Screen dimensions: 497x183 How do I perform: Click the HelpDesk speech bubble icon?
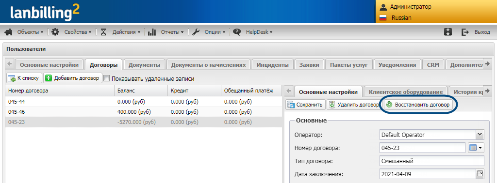pyautogui.click(x=237, y=32)
